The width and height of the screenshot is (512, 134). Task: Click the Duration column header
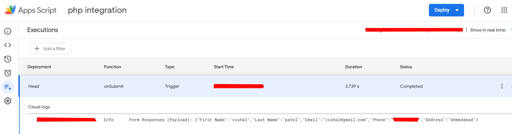click(x=354, y=67)
